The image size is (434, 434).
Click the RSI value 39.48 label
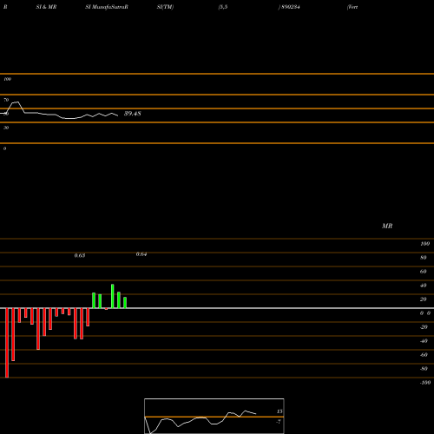coord(133,114)
